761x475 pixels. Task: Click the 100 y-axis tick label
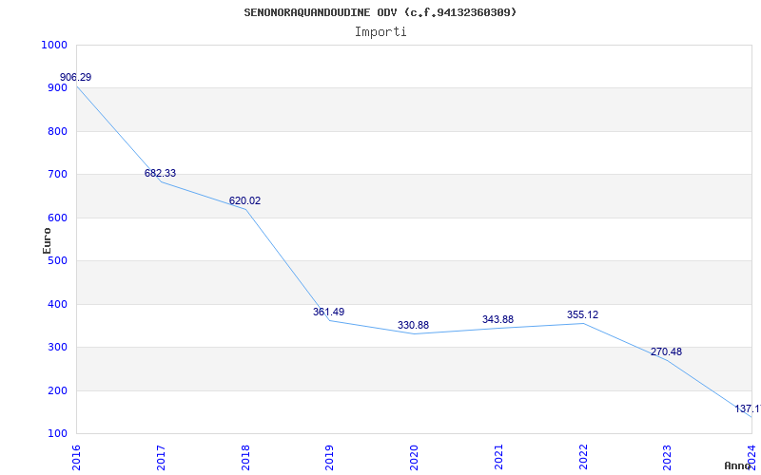57,434
